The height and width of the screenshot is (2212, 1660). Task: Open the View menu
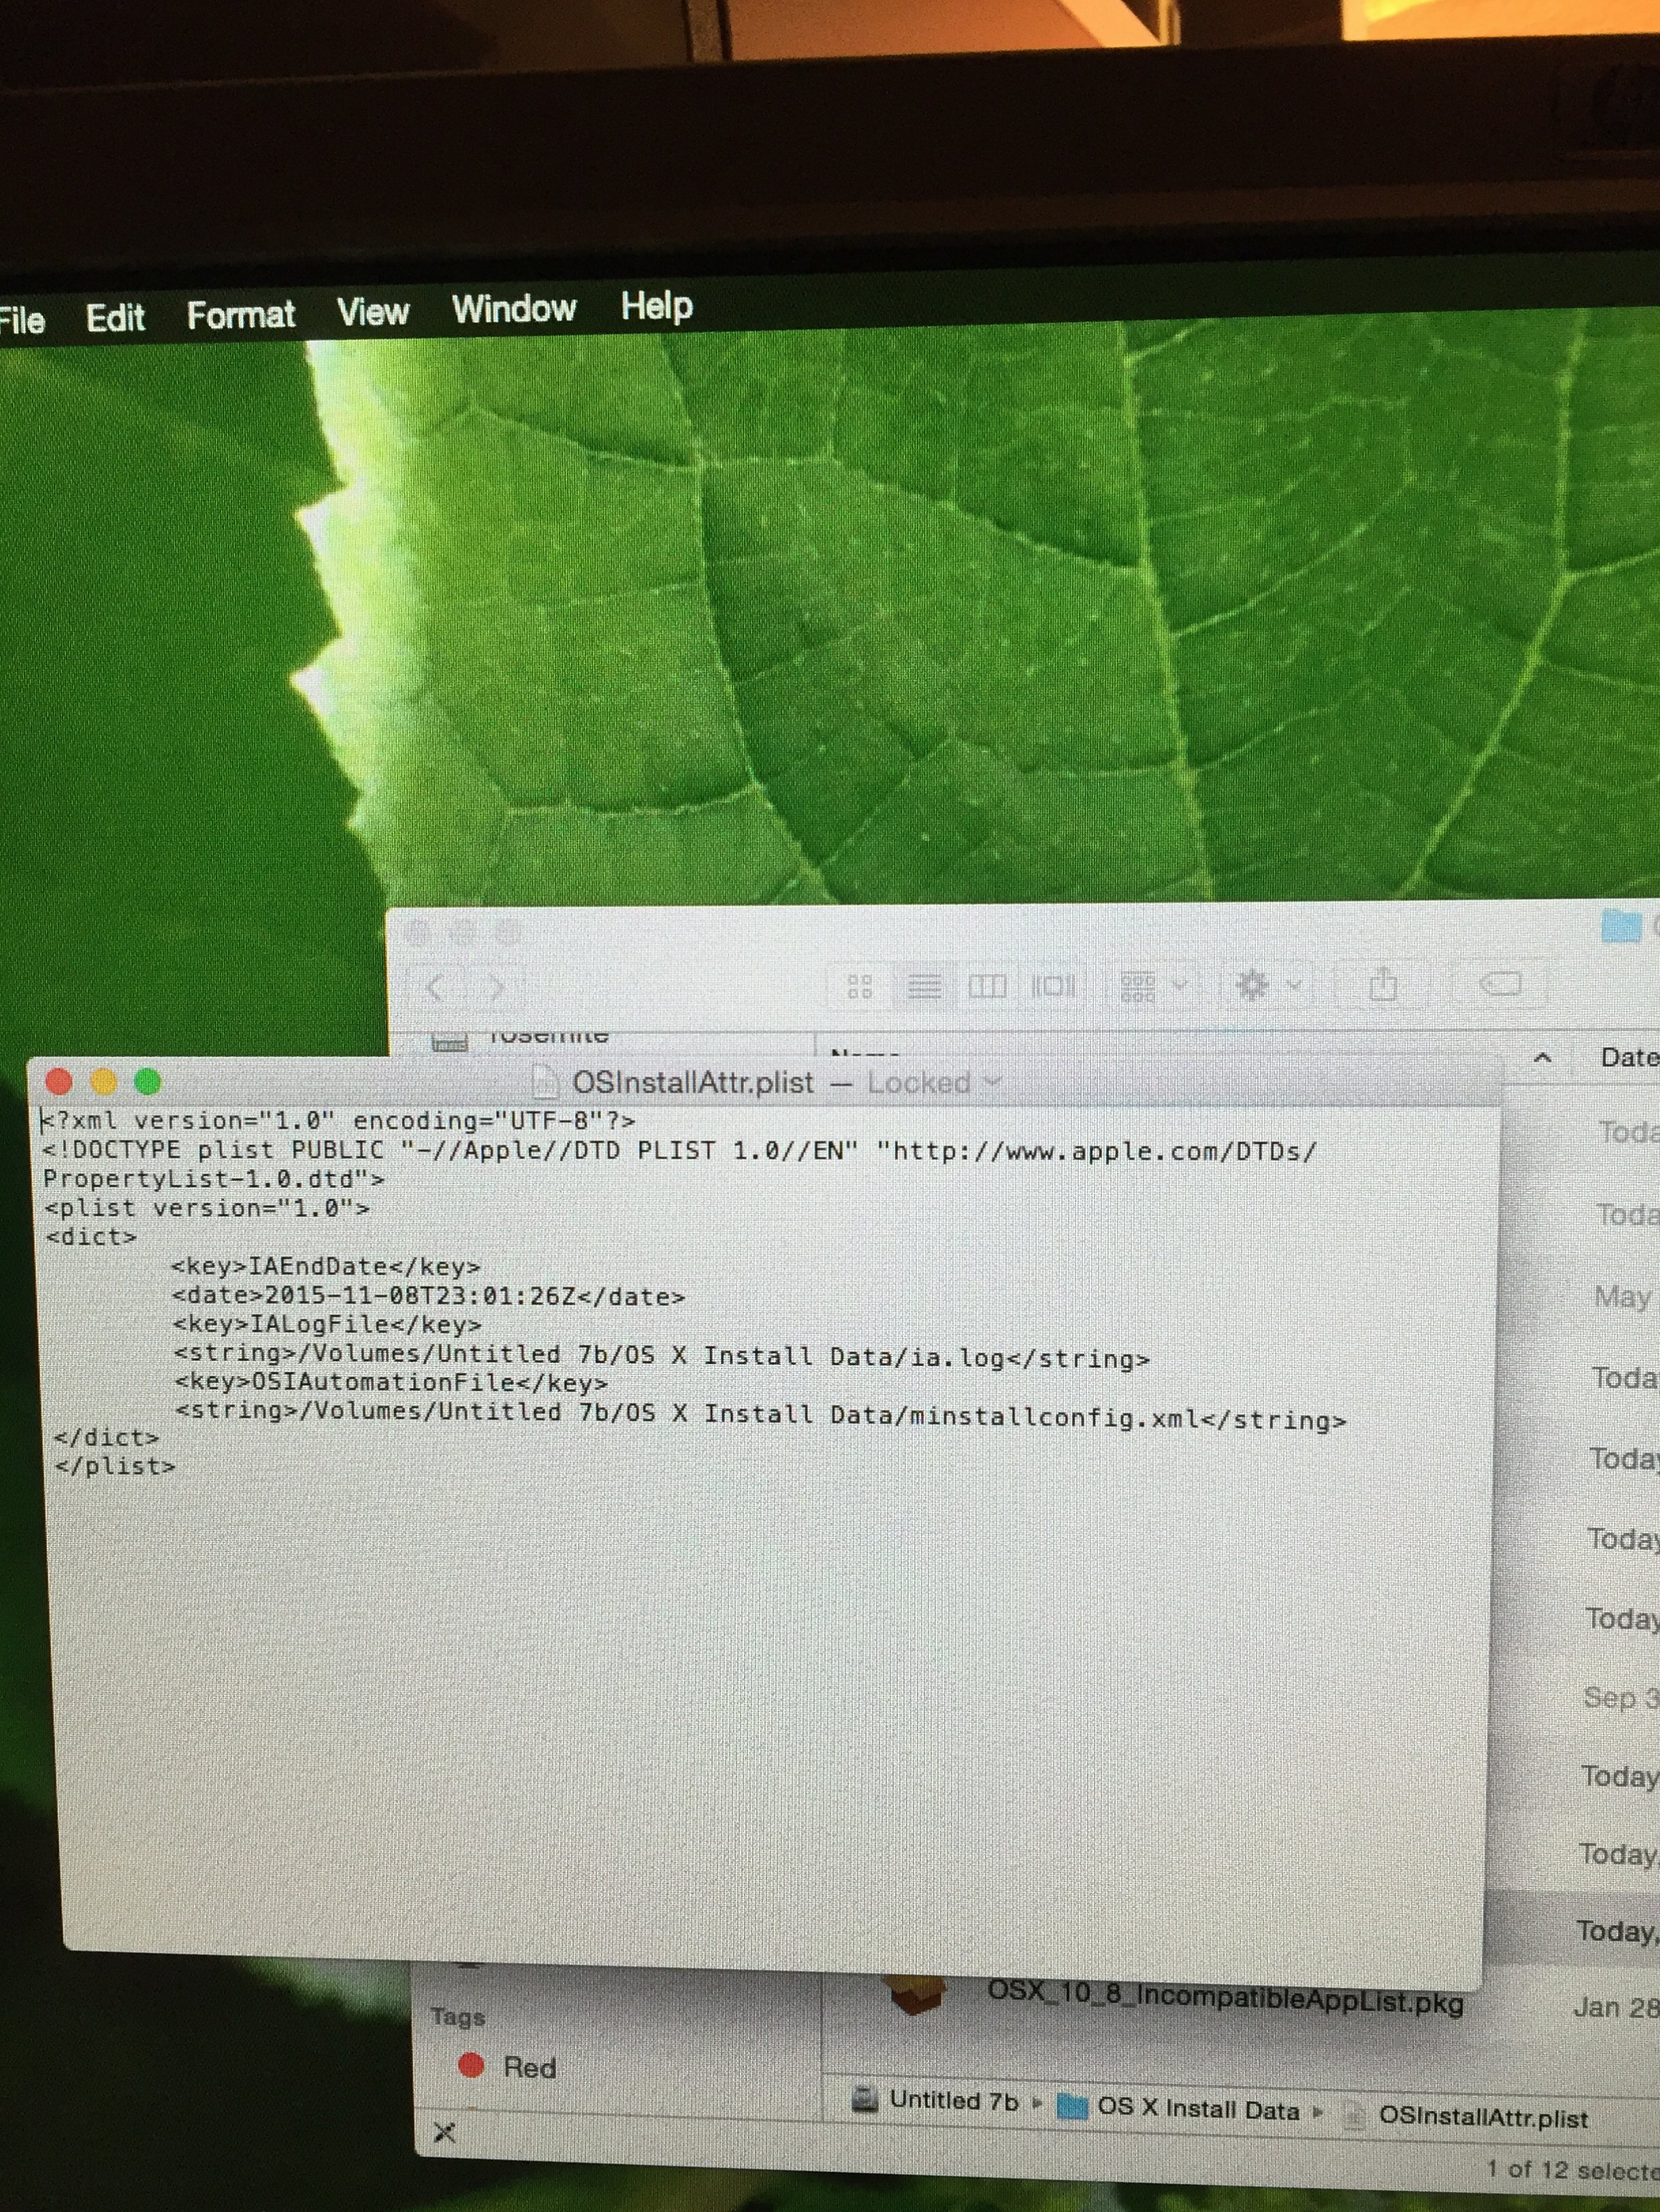click(x=373, y=312)
